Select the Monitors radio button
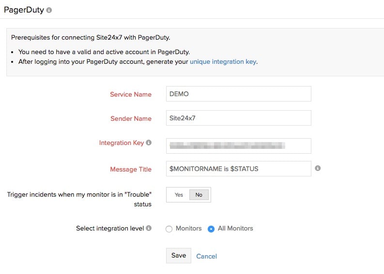The width and height of the screenshot is (384, 274). [169, 229]
